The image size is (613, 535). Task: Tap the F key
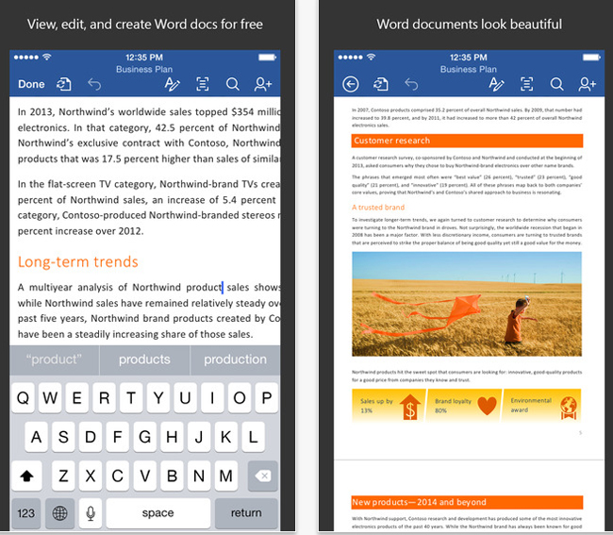[118, 437]
